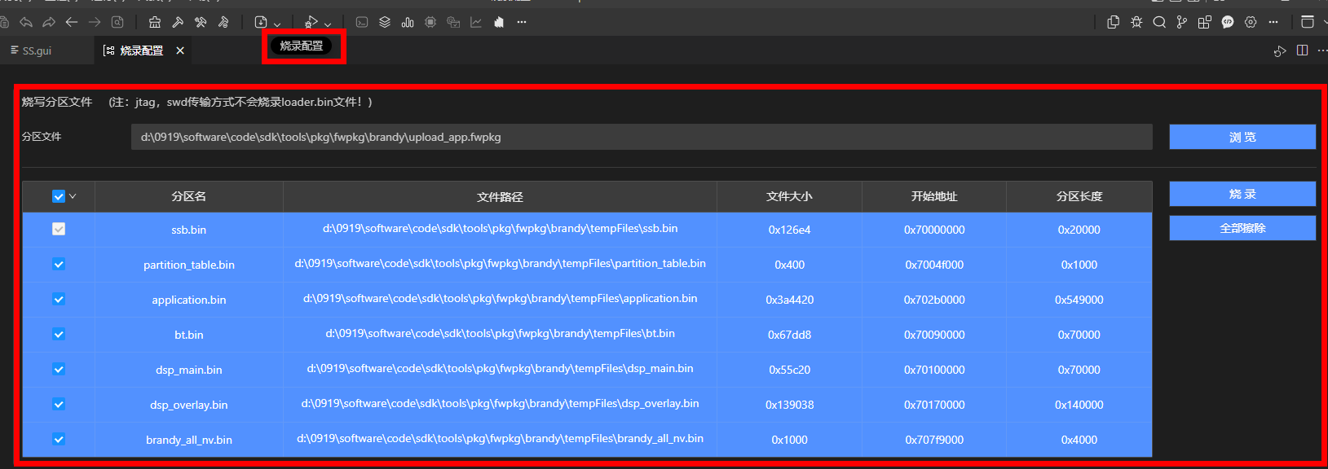
Task: Open the terminal icon in the toolbar
Action: [x=362, y=22]
